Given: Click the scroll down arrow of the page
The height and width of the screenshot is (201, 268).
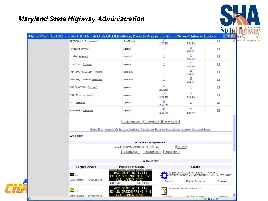Looking at the screenshot, I should (234, 195).
